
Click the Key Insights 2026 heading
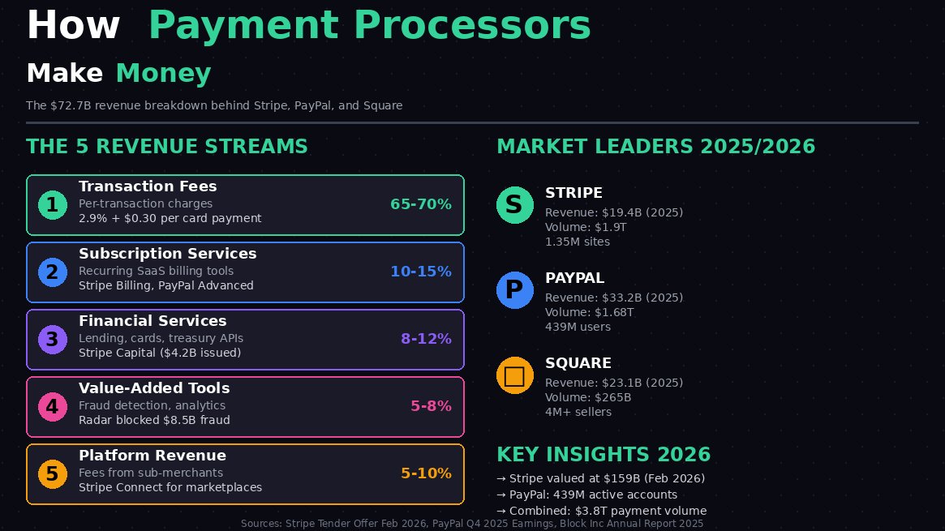[604, 455]
